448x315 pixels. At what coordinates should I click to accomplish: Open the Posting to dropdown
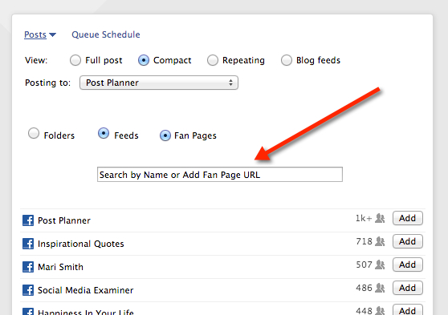(x=159, y=83)
